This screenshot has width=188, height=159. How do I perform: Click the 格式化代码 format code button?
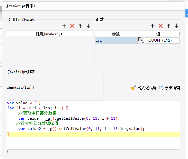pos(143,88)
